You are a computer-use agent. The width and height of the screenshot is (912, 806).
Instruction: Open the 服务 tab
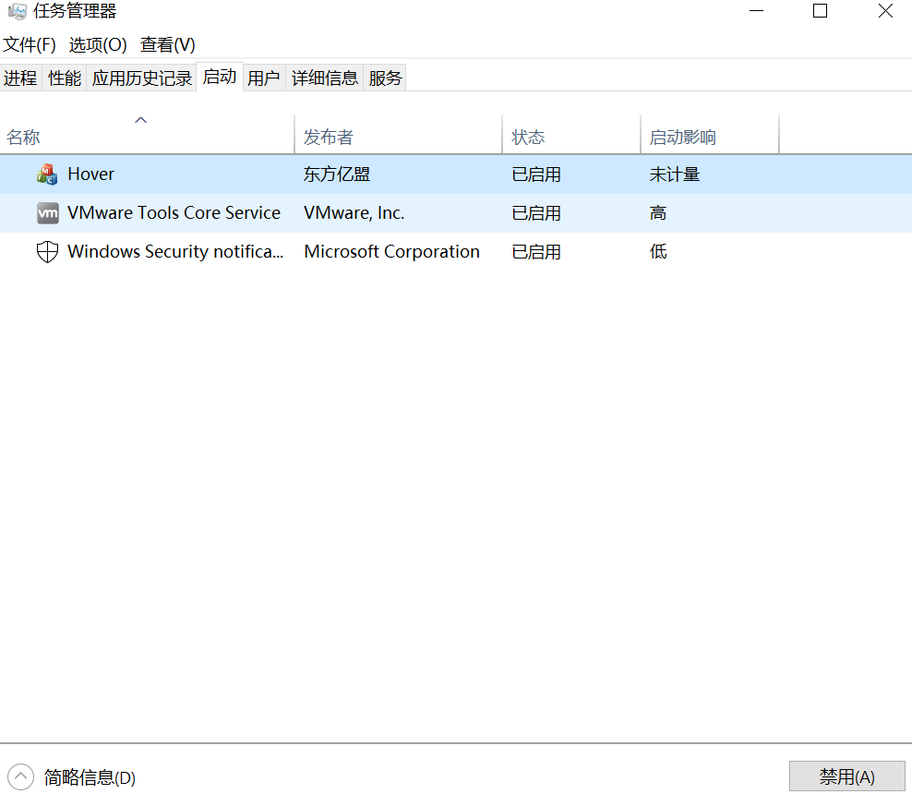point(385,78)
